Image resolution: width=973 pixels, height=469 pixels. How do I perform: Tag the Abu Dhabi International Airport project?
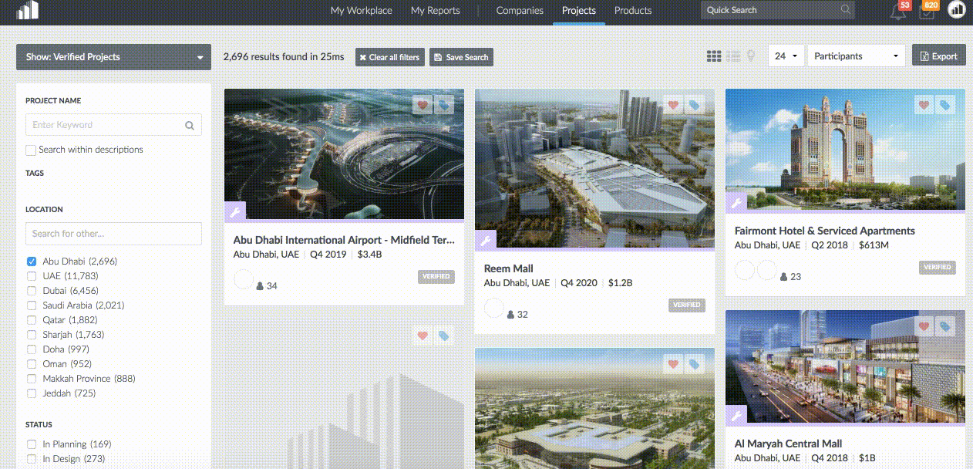pyautogui.click(x=444, y=105)
